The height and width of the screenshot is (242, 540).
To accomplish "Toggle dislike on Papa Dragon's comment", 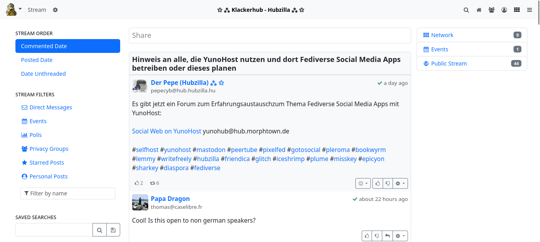I will pyautogui.click(x=377, y=236).
